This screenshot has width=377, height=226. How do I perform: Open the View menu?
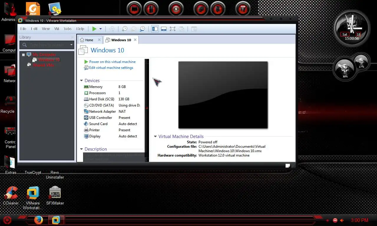[46, 29]
